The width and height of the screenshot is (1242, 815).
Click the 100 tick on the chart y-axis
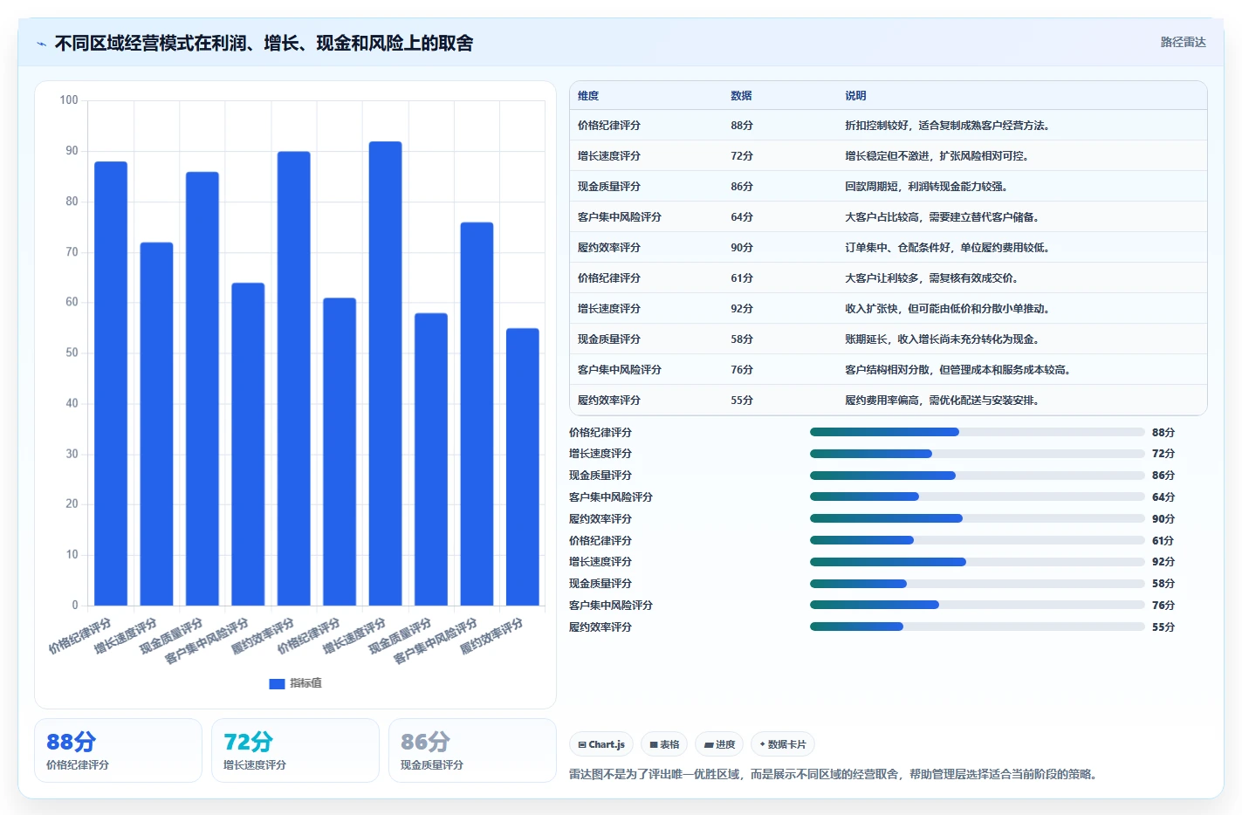pos(69,100)
